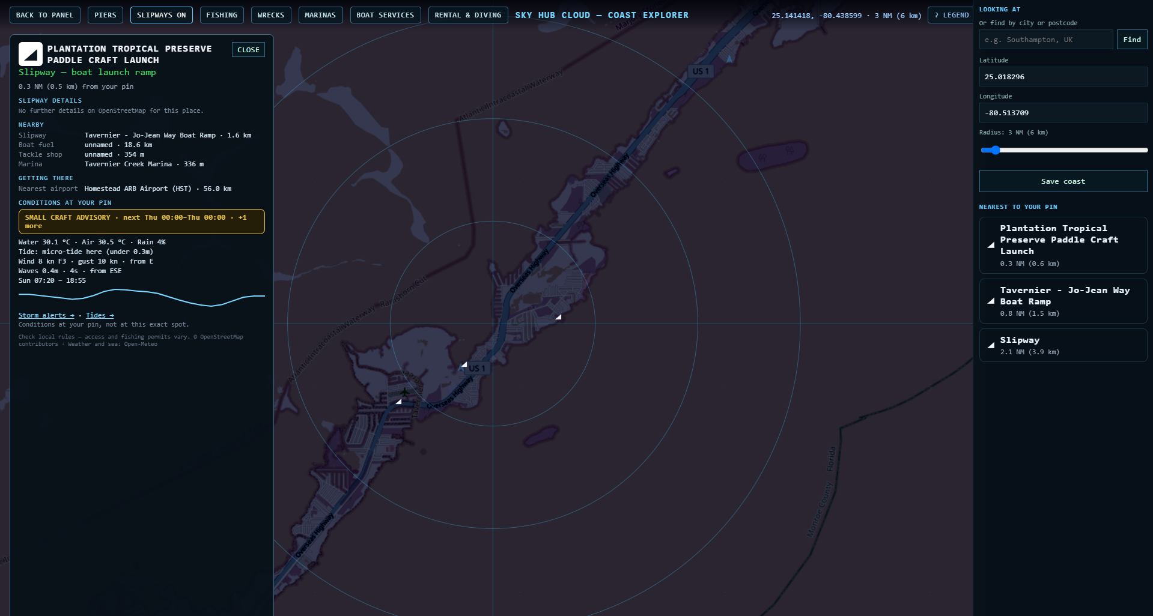Click the city or postcode search field
The height and width of the screenshot is (616, 1153).
tap(1045, 40)
